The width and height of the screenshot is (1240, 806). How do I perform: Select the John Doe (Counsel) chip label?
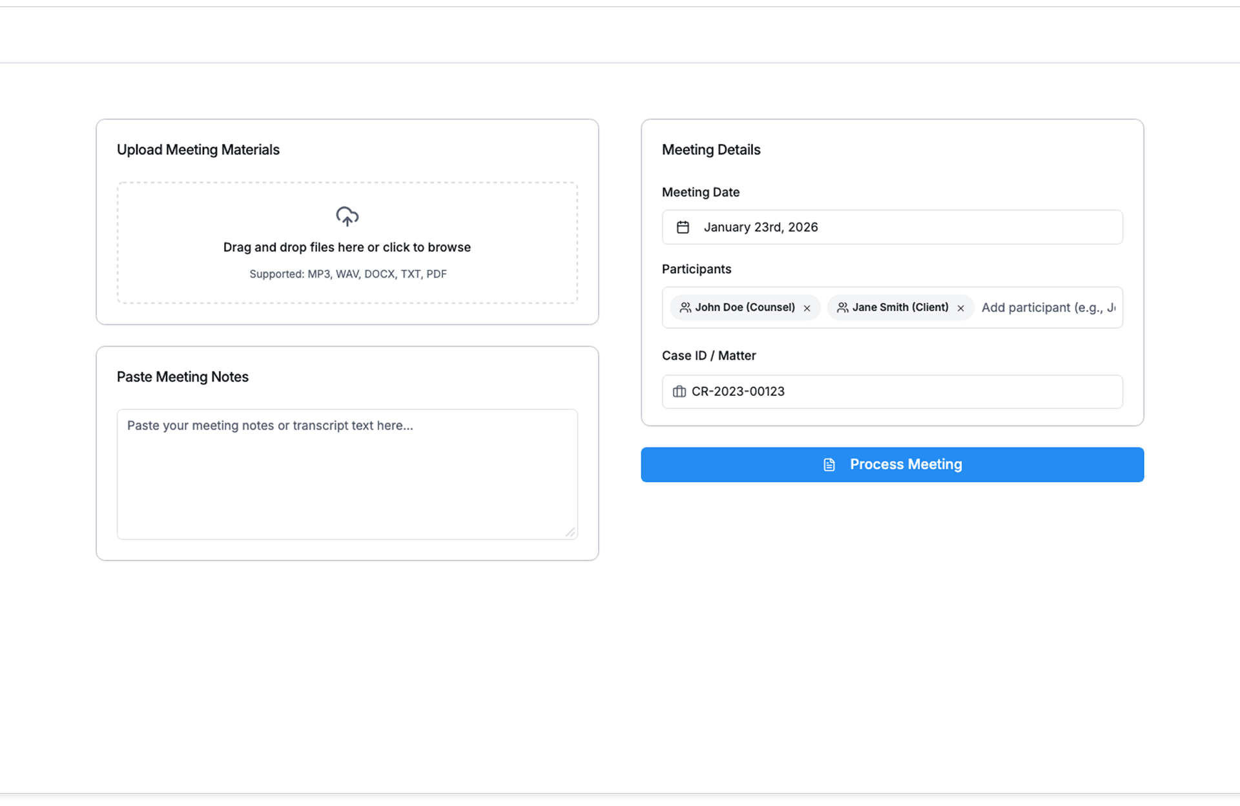pos(745,307)
